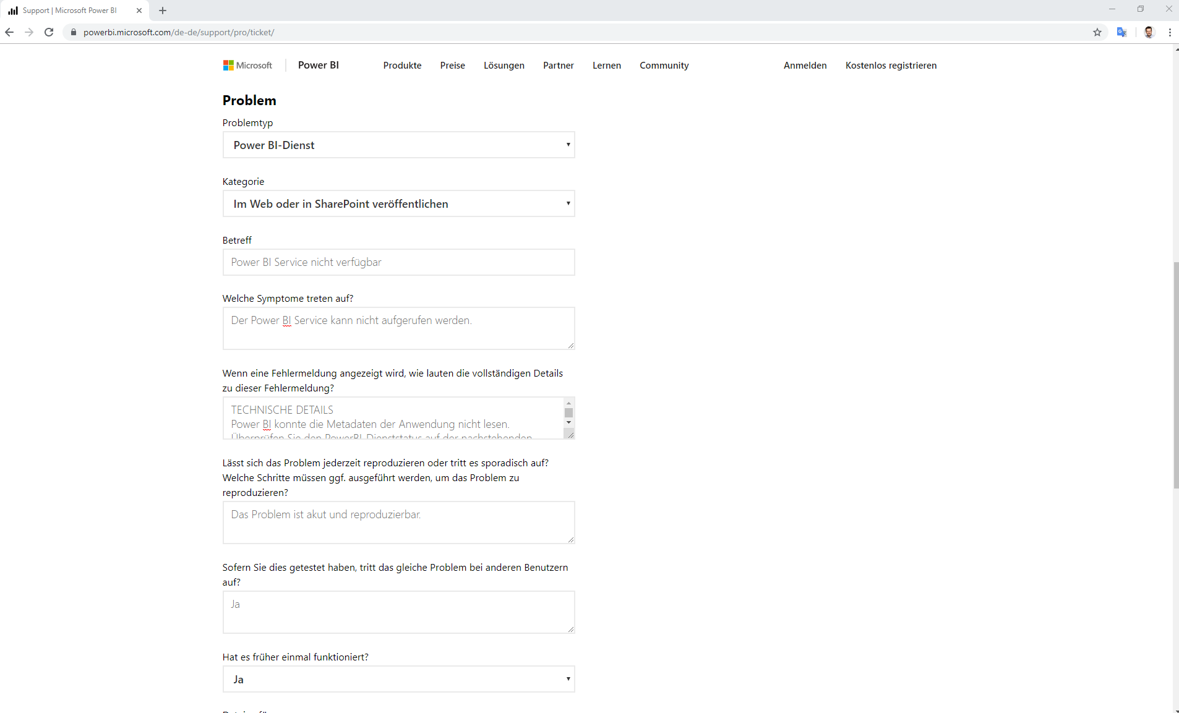Click the reproduction steps text area

tap(399, 523)
